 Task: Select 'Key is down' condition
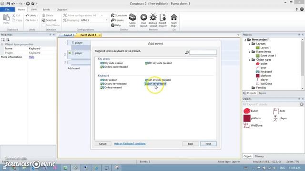pos(109,80)
